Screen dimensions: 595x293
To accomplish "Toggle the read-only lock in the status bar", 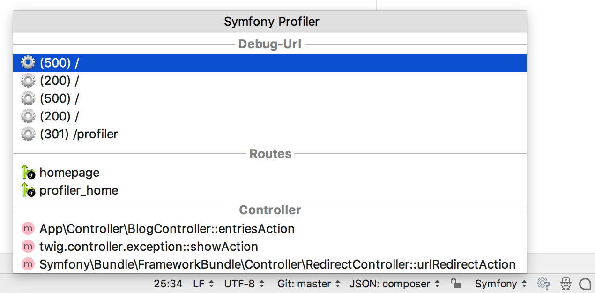I will pos(456,283).
